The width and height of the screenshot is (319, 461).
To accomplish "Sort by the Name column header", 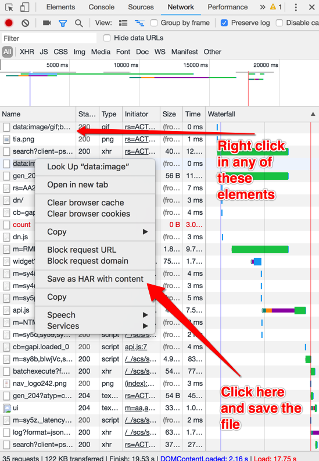I will [38, 114].
